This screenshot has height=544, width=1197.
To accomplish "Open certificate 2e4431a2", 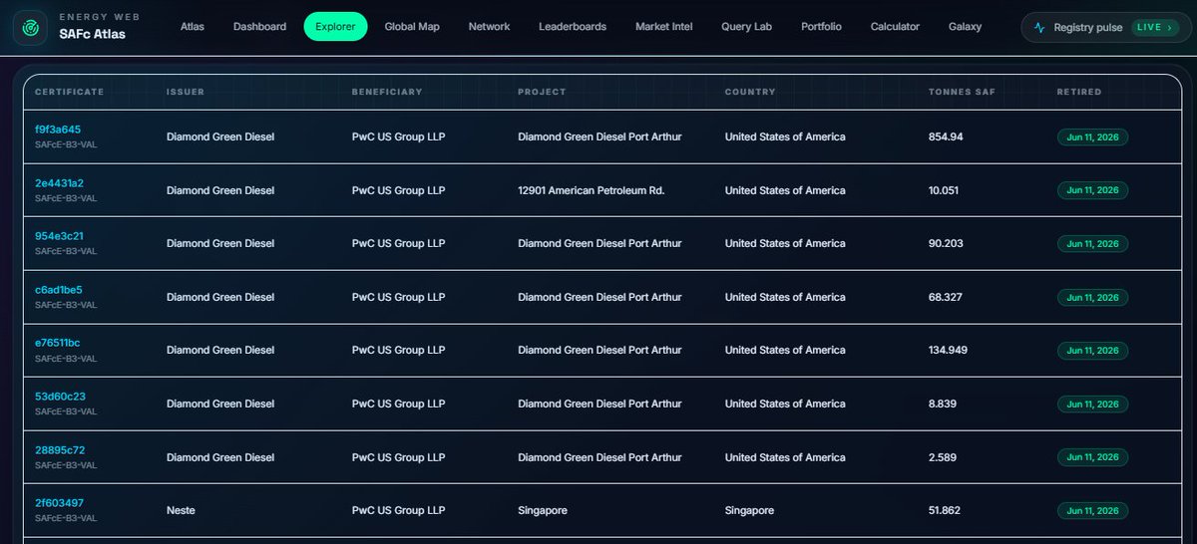I will pos(59,183).
